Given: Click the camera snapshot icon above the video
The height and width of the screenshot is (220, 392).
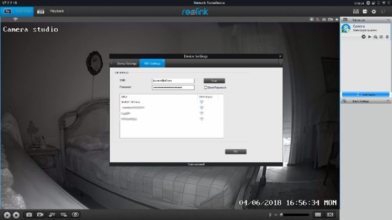Looking at the screenshot, I should click(324, 19).
